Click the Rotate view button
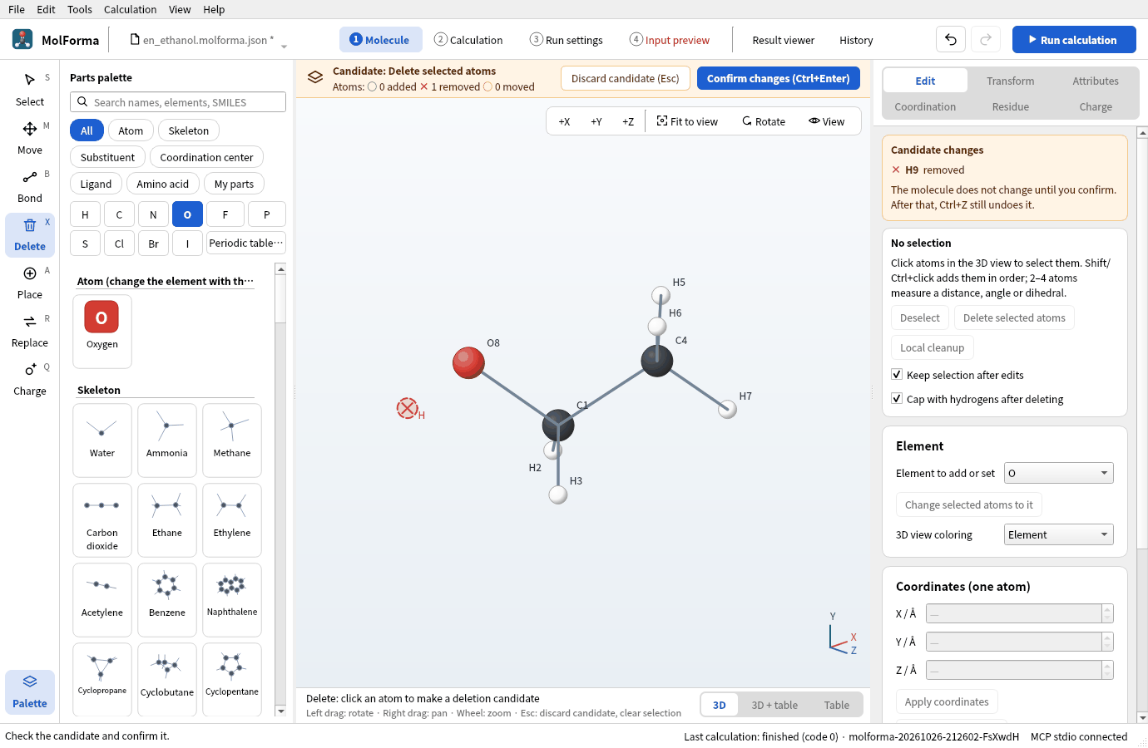Viewport: 1148px width, 748px height. click(x=764, y=121)
